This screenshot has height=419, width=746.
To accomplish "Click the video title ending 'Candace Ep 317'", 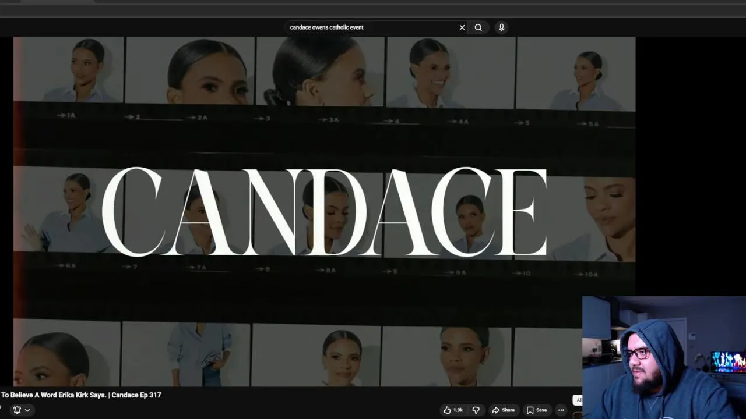I will (80, 395).
